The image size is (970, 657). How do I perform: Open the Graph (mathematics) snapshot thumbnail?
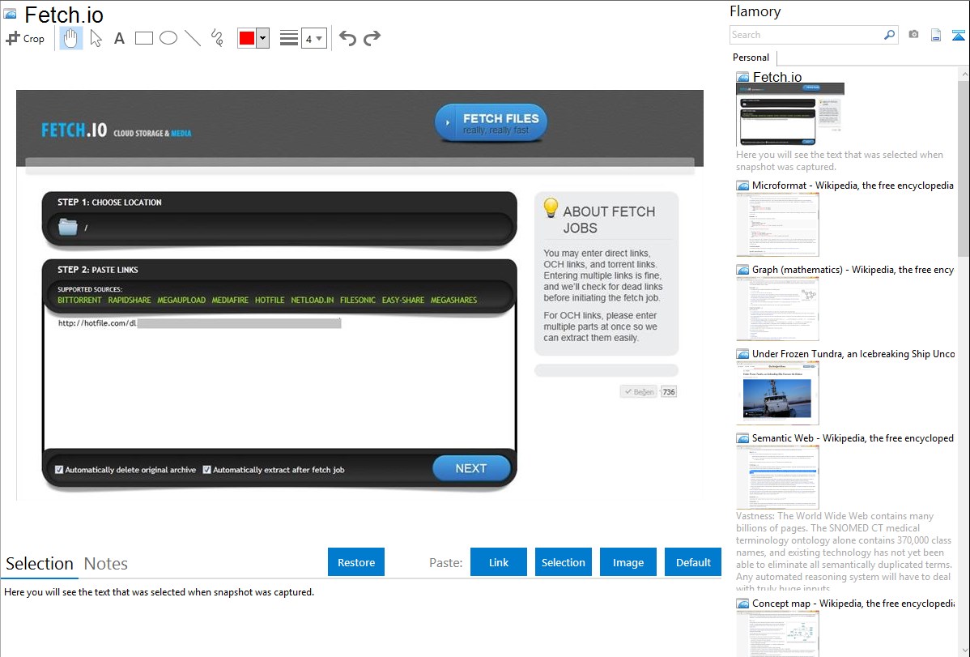(777, 309)
